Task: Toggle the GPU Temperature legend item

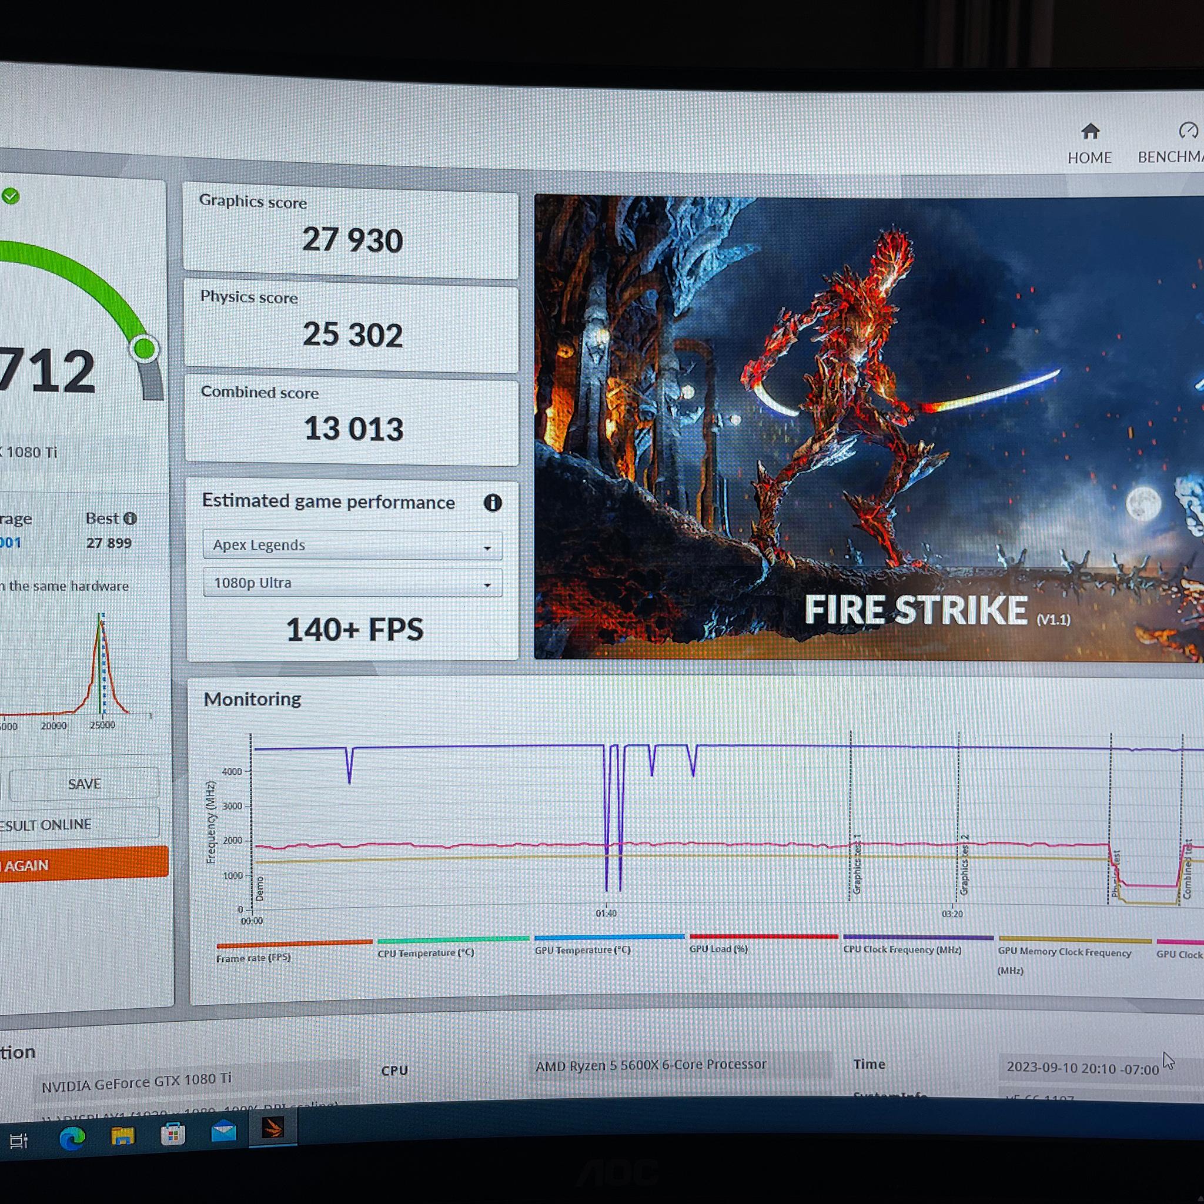Action: pyautogui.click(x=609, y=944)
